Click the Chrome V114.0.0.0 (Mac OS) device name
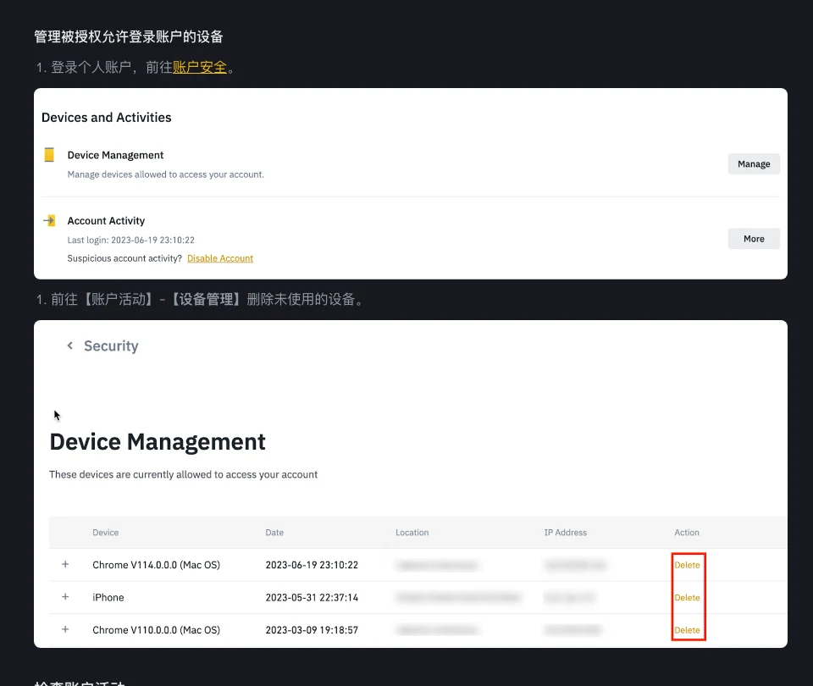 [x=156, y=565]
